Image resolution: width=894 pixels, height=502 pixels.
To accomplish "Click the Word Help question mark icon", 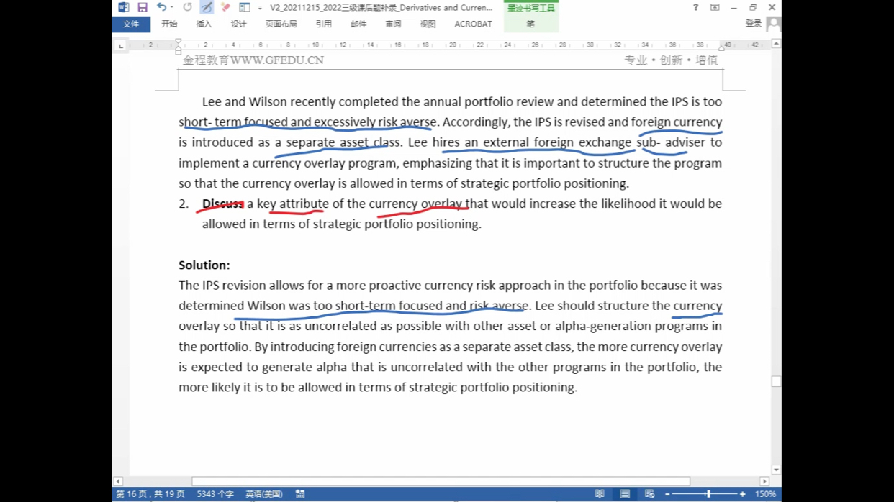I will click(x=695, y=7).
